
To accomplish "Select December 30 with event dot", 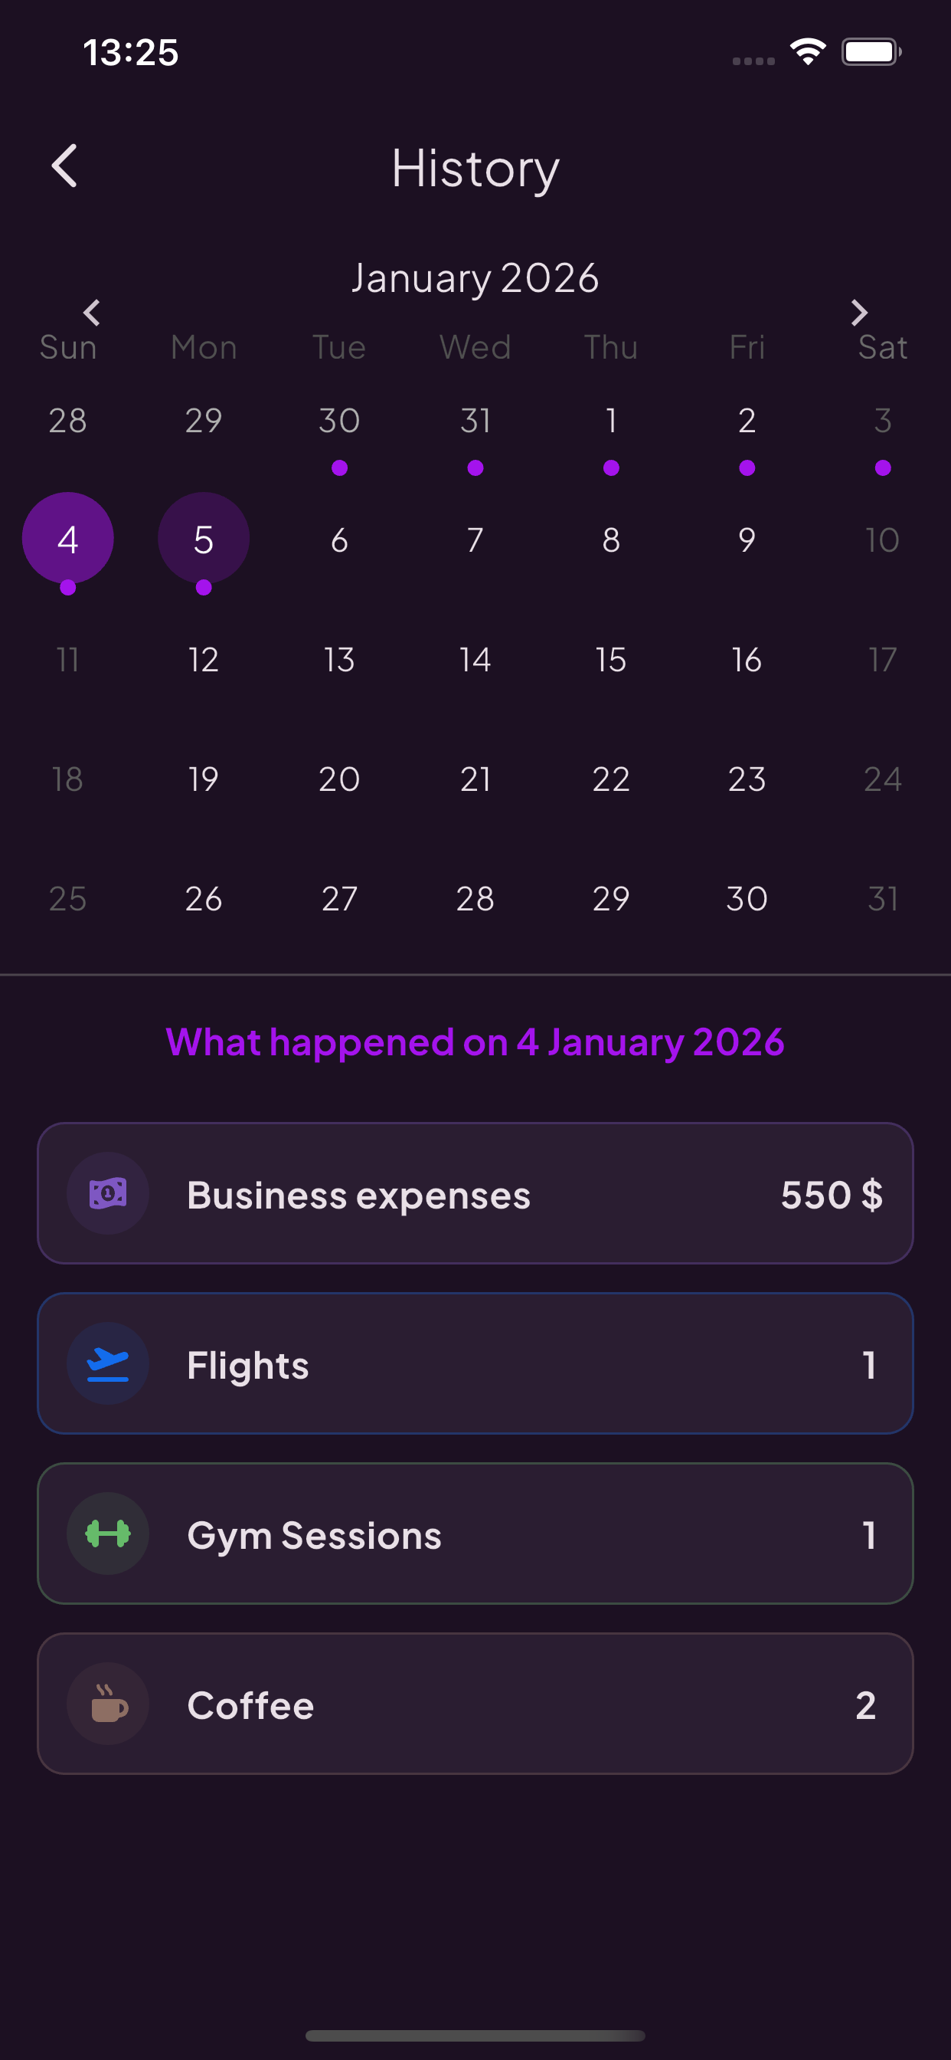I will pyautogui.click(x=340, y=422).
